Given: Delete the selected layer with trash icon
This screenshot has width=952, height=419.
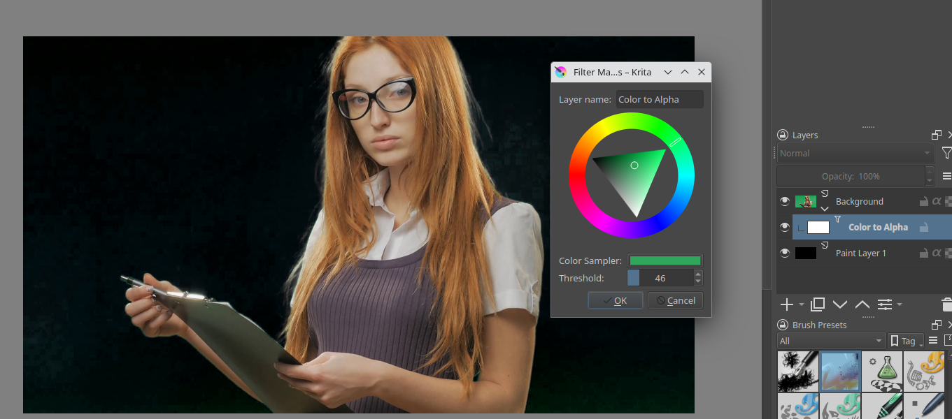Looking at the screenshot, I should pyautogui.click(x=947, y=304).
